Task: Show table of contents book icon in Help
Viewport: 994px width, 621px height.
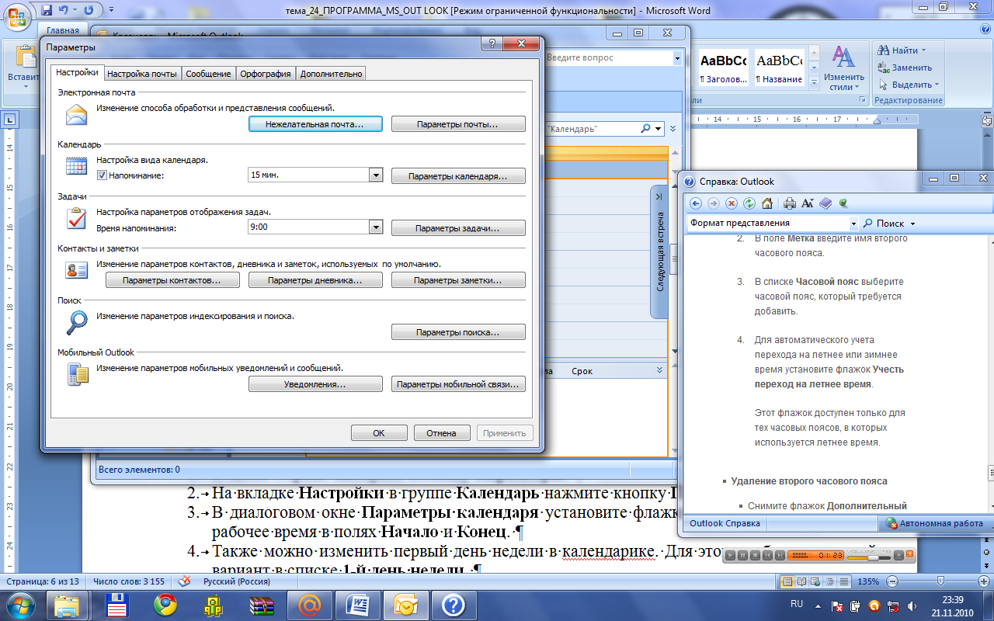Action: 825,203
